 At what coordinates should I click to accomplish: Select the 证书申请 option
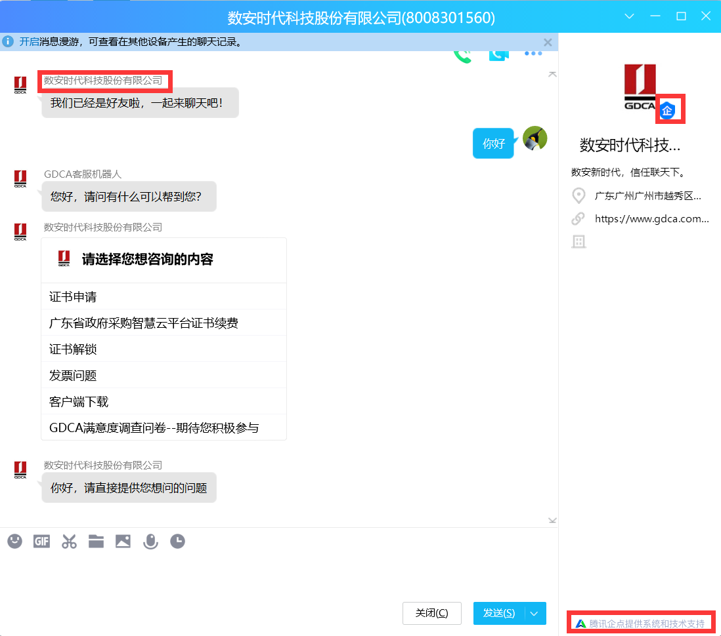[x=164, y=296]
